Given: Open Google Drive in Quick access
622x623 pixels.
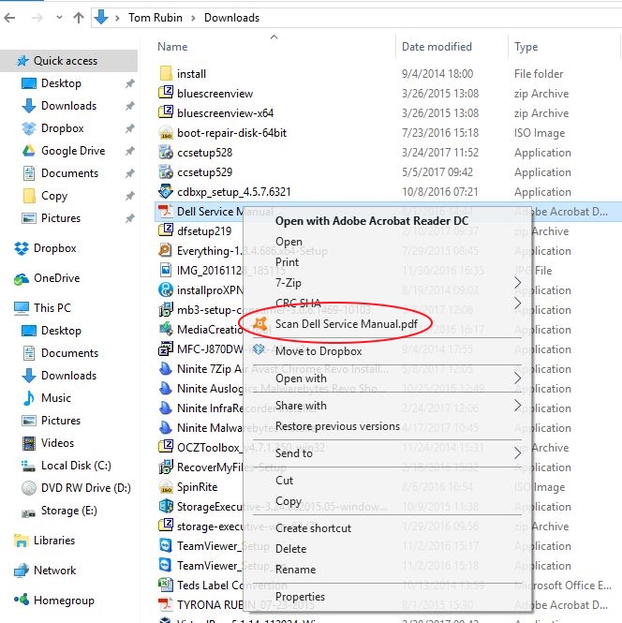Looking at the screenshot, I should pyautogui.click(x=73, y=151).
